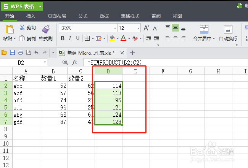Image resolution: width=248 pixels, height=168 pixels.
Task: Select column F header
Action: (x=163, y=71)
